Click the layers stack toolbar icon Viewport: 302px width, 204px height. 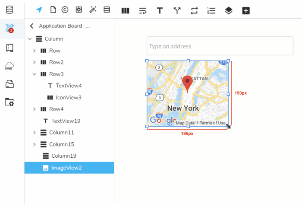tap(229, 10)
